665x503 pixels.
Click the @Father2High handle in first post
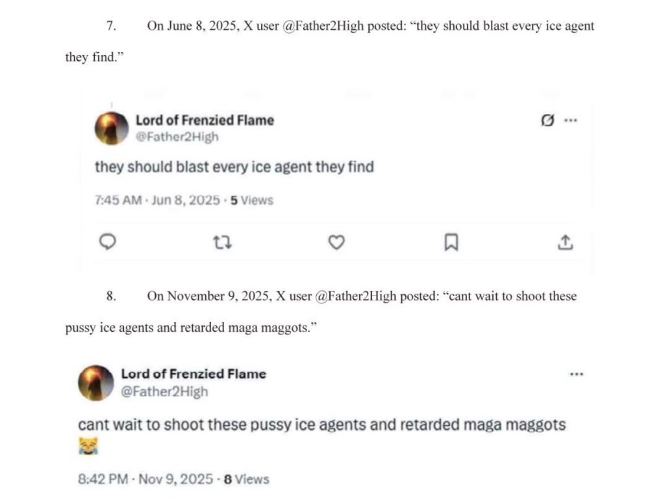(x=177, y=137)
